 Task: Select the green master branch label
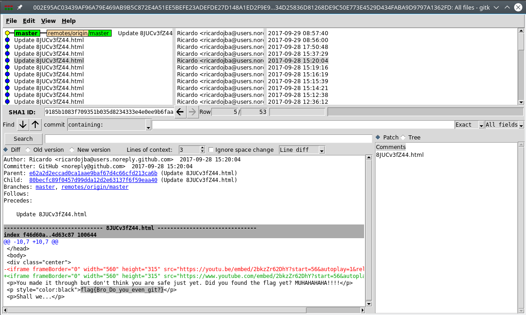point(27,33)
